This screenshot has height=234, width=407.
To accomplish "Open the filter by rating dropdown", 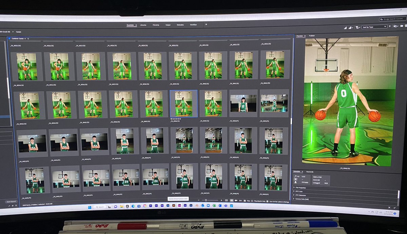I will point(358,27).
